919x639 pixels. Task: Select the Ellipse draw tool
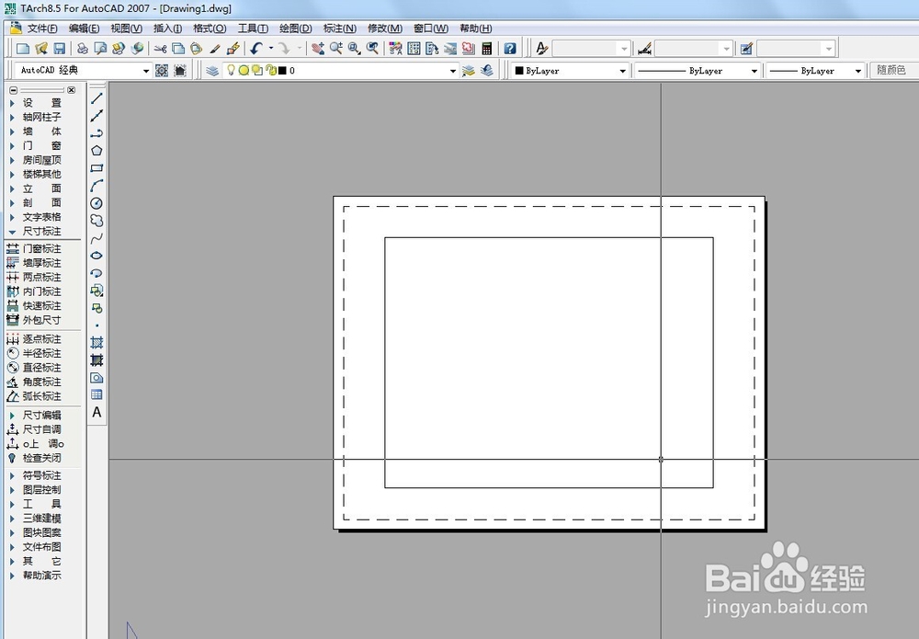pyautogui.click(x=96, y=256)
